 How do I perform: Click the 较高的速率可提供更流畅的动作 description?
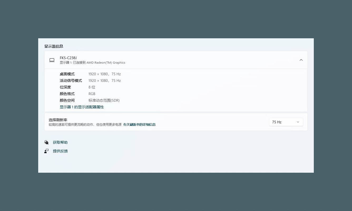tap(85, 124)
